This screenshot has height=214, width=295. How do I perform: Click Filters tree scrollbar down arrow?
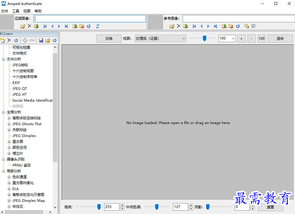[55, 208]
